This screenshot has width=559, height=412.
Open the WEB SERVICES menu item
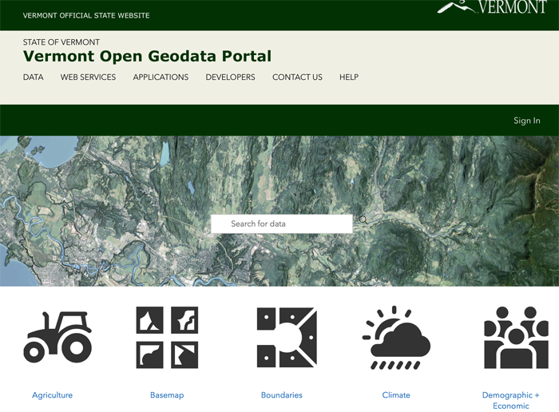click(88, 77)
